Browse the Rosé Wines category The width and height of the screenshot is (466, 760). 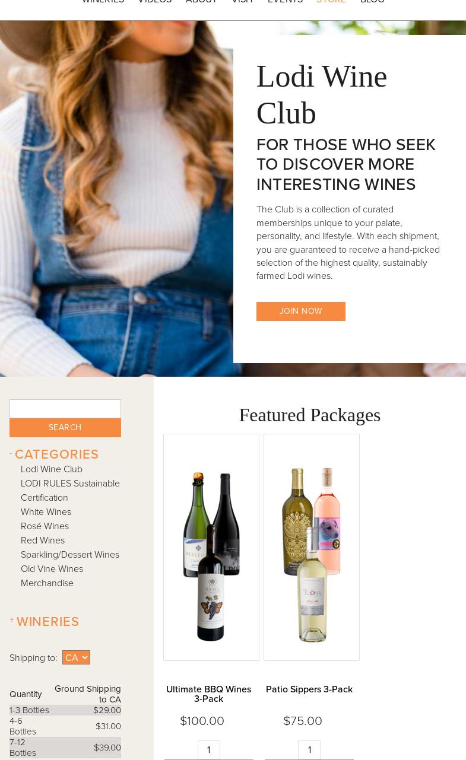pyautogui.click(x=45, y=526)
